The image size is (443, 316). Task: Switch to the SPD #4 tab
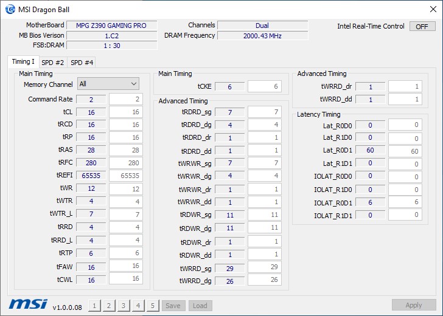pyautogui.click(x=82, y=63)
